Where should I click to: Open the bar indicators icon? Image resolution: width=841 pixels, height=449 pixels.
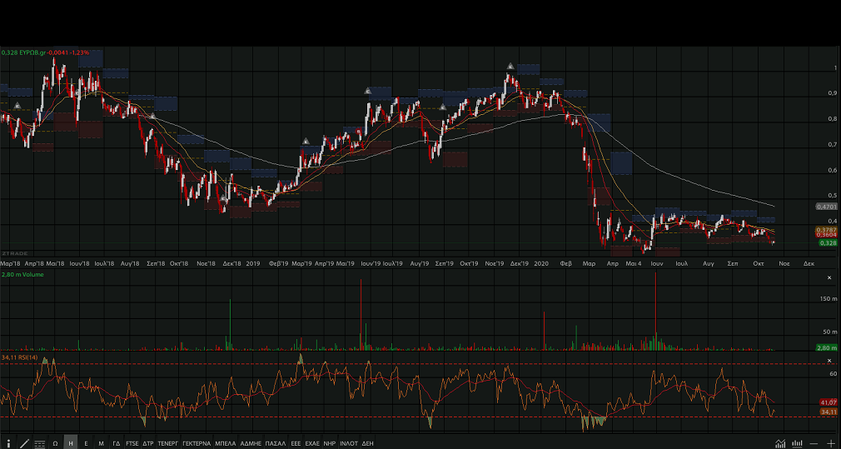(797, 443)
